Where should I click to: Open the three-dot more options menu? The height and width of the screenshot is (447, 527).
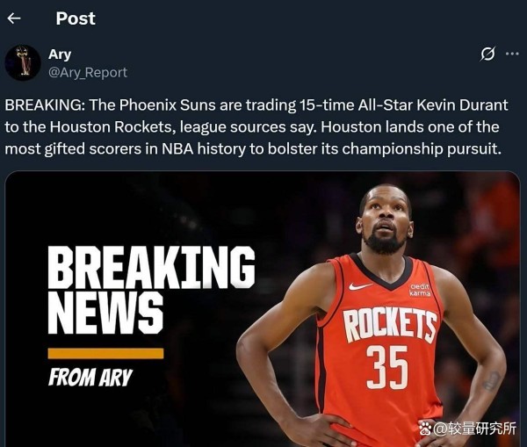512,54
